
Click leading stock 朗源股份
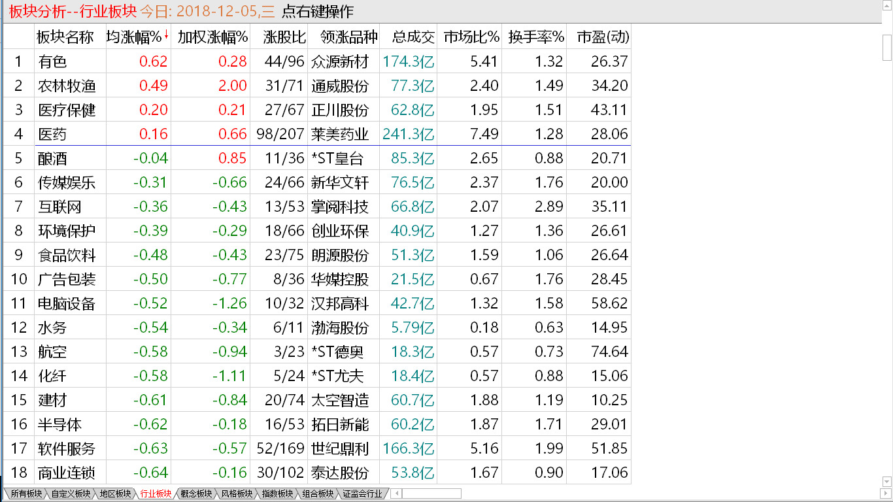340,255
